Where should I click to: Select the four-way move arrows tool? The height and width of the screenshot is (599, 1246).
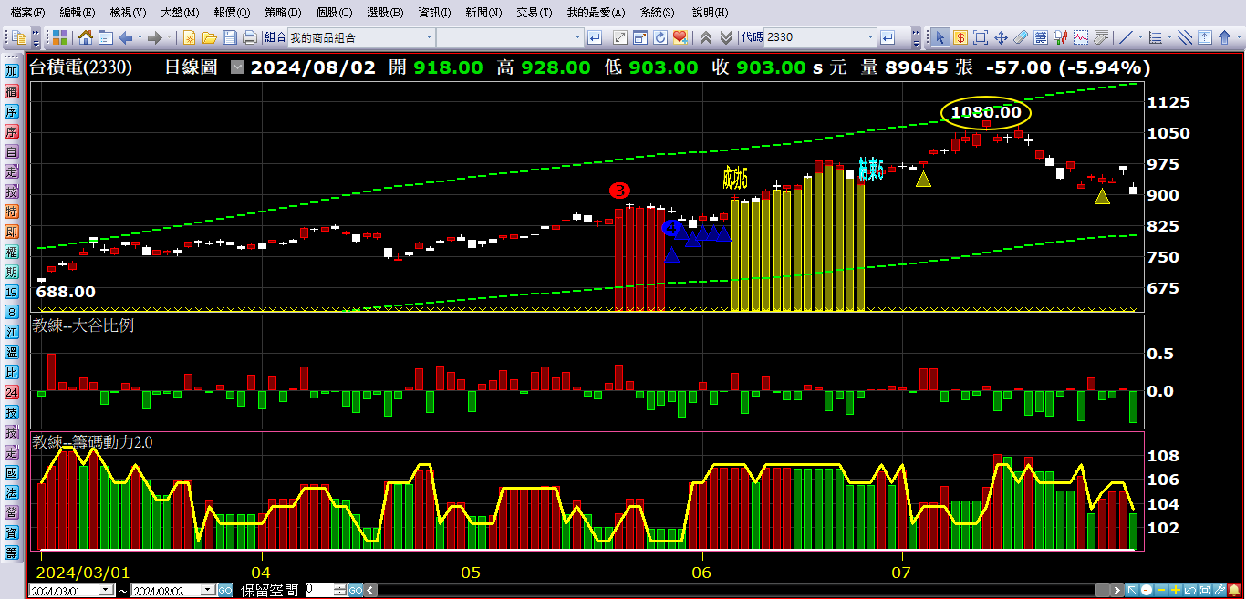pyautogui.click(x=1001, y=37)
